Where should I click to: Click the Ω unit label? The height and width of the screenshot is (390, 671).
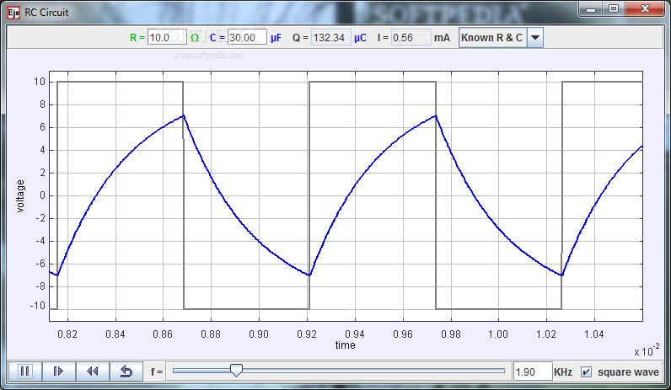pyautogui.click(x=195, y=38)
